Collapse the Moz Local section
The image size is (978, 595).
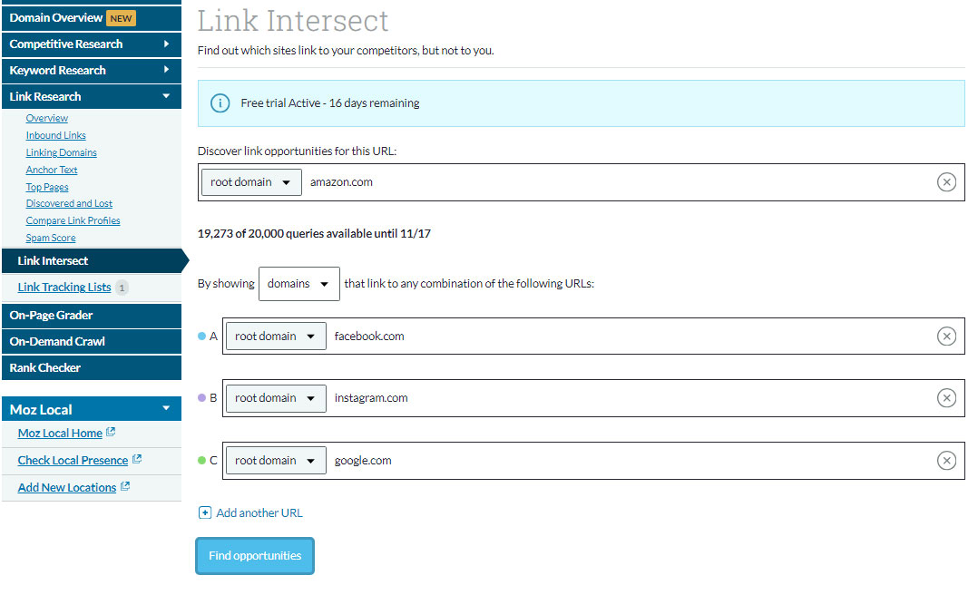point(166,409)
